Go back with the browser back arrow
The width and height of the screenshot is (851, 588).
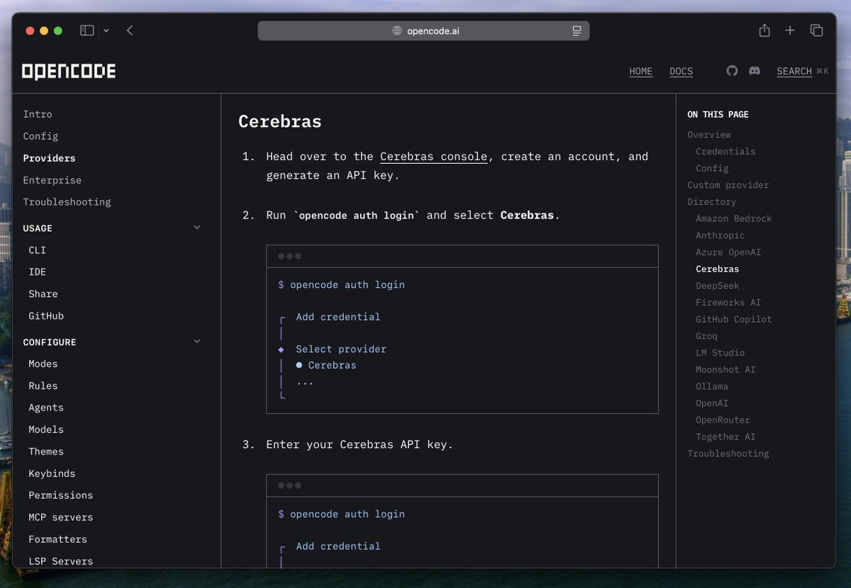pyautogui.click(x=130, y=30)
